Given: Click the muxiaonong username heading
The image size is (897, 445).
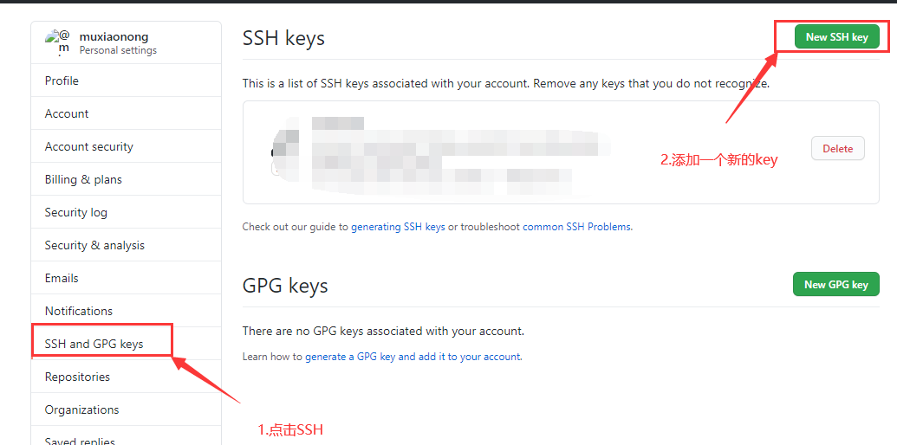Looking at the screenshot, I should 114,36.
